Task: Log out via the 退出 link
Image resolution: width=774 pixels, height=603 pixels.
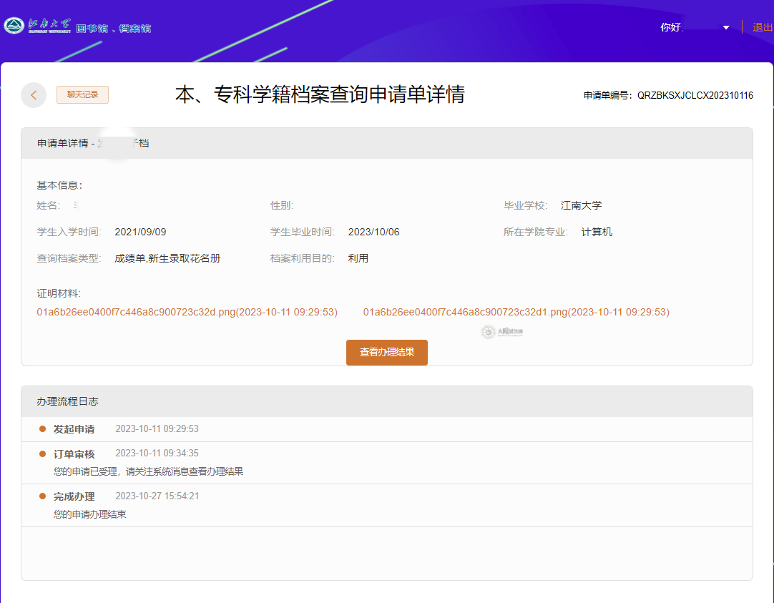Action: point(763,27)
